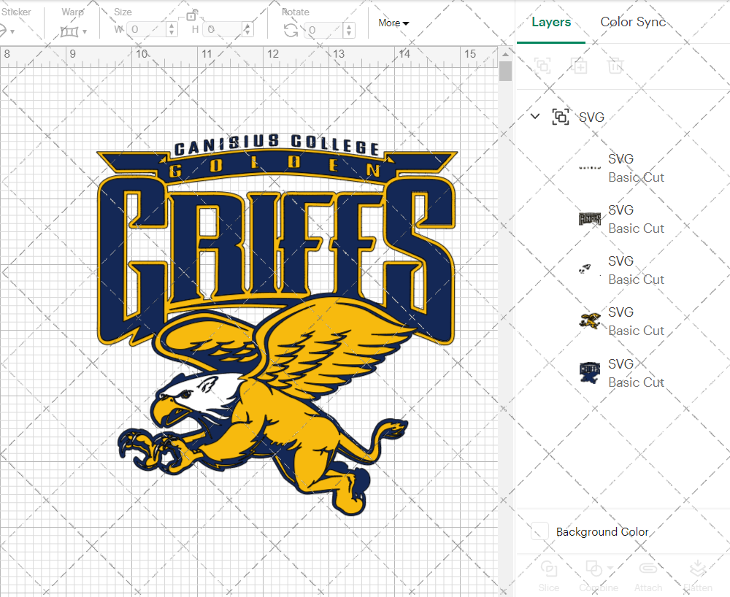
Task: Select the Sticker tool
Action: point(4,30)
